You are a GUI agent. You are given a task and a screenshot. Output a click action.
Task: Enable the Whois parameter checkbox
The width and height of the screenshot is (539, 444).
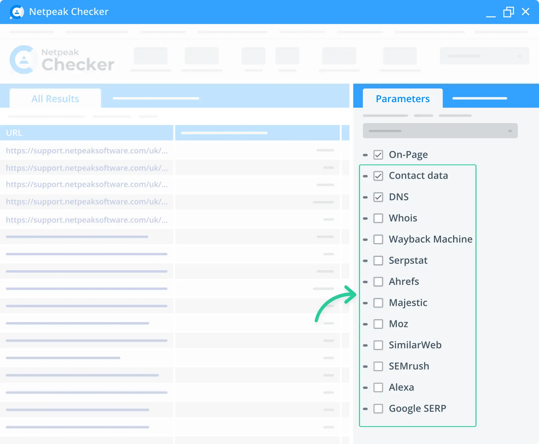click(378, 218)
